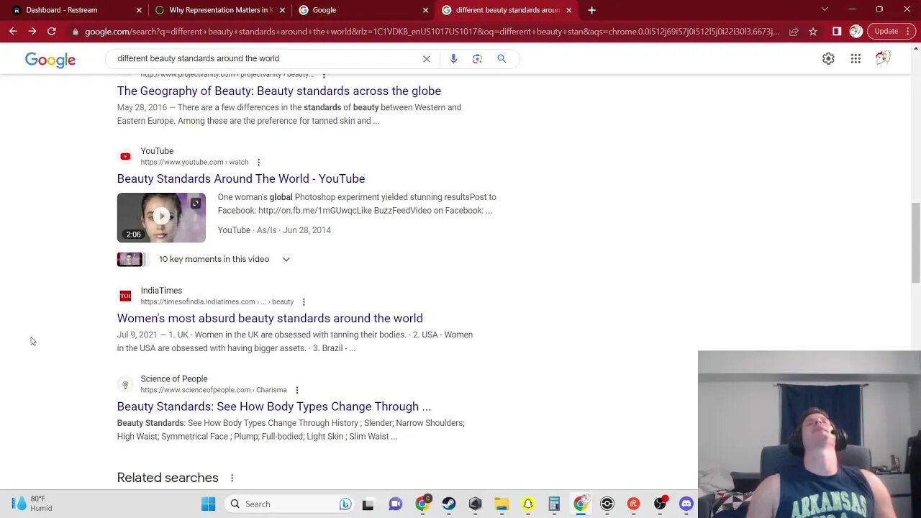Screen dimensions: 921x518
Task: Open Bing chat in the taskbar search
Action: coord(345,504)
